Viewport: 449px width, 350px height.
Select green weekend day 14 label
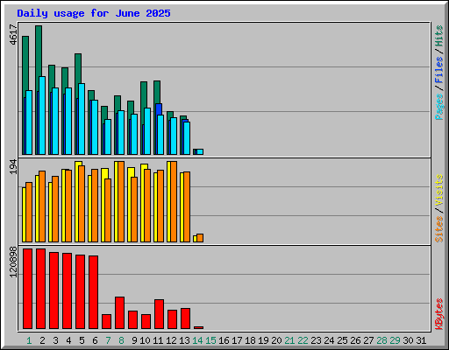pos(197,340)
